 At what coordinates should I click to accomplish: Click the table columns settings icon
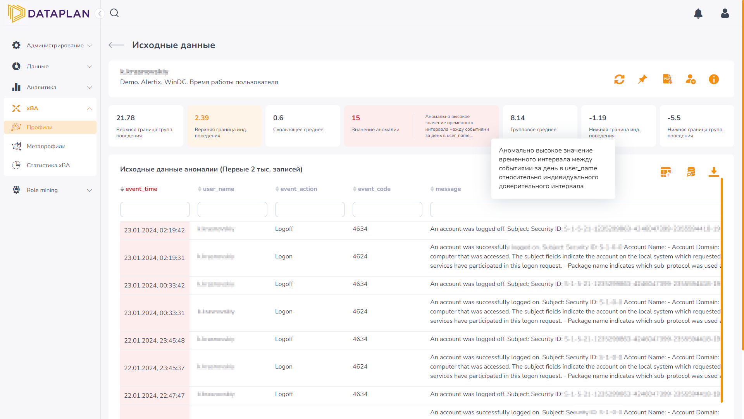[665, 172]
